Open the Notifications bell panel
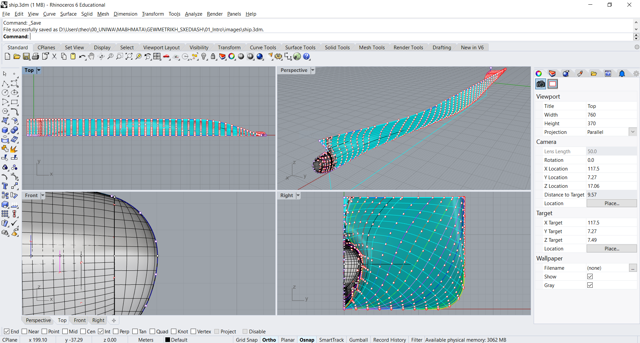Viewport: 640px width, 343px height. point(622,74)
